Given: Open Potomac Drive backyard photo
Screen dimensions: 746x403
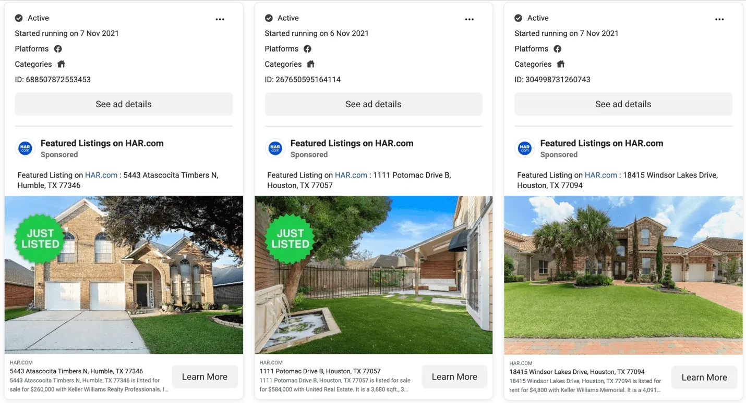Looking at the screenshot, I should coord(374,275).
